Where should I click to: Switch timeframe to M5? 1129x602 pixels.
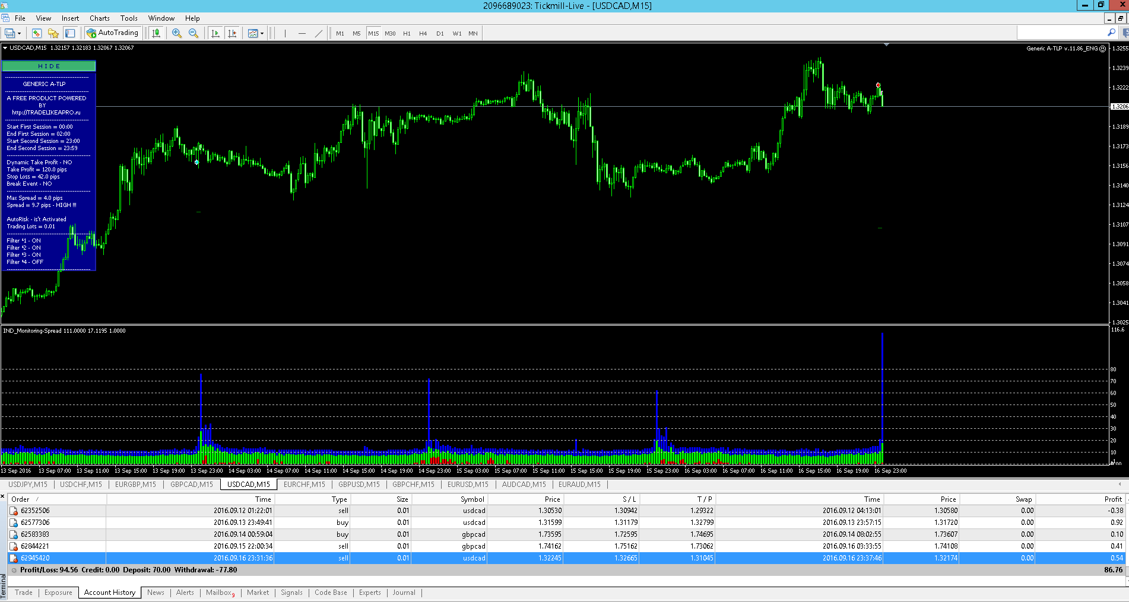click(357, 33)
